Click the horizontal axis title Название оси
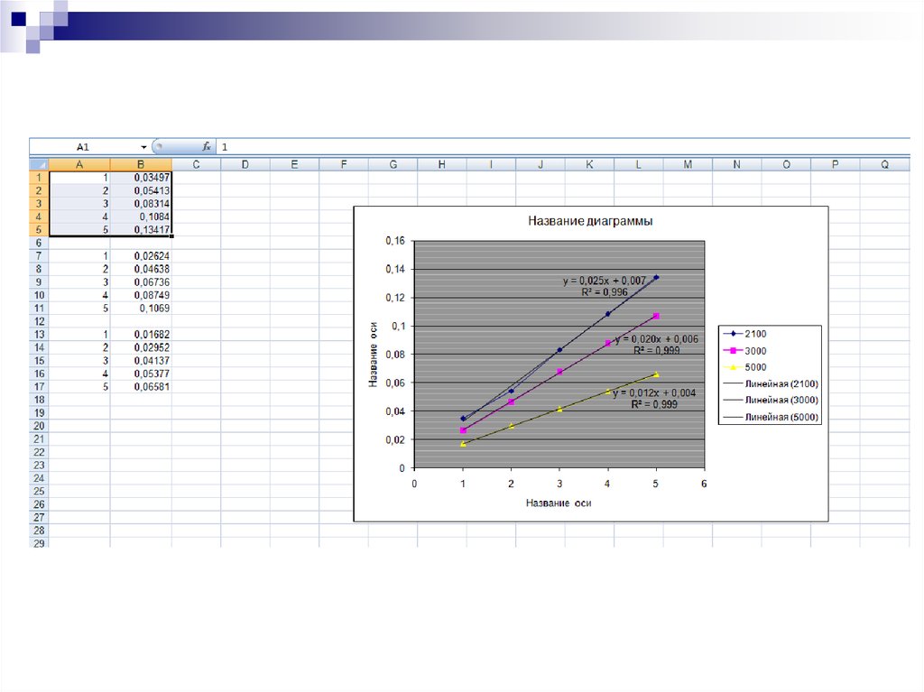 (x=559, y=503)
